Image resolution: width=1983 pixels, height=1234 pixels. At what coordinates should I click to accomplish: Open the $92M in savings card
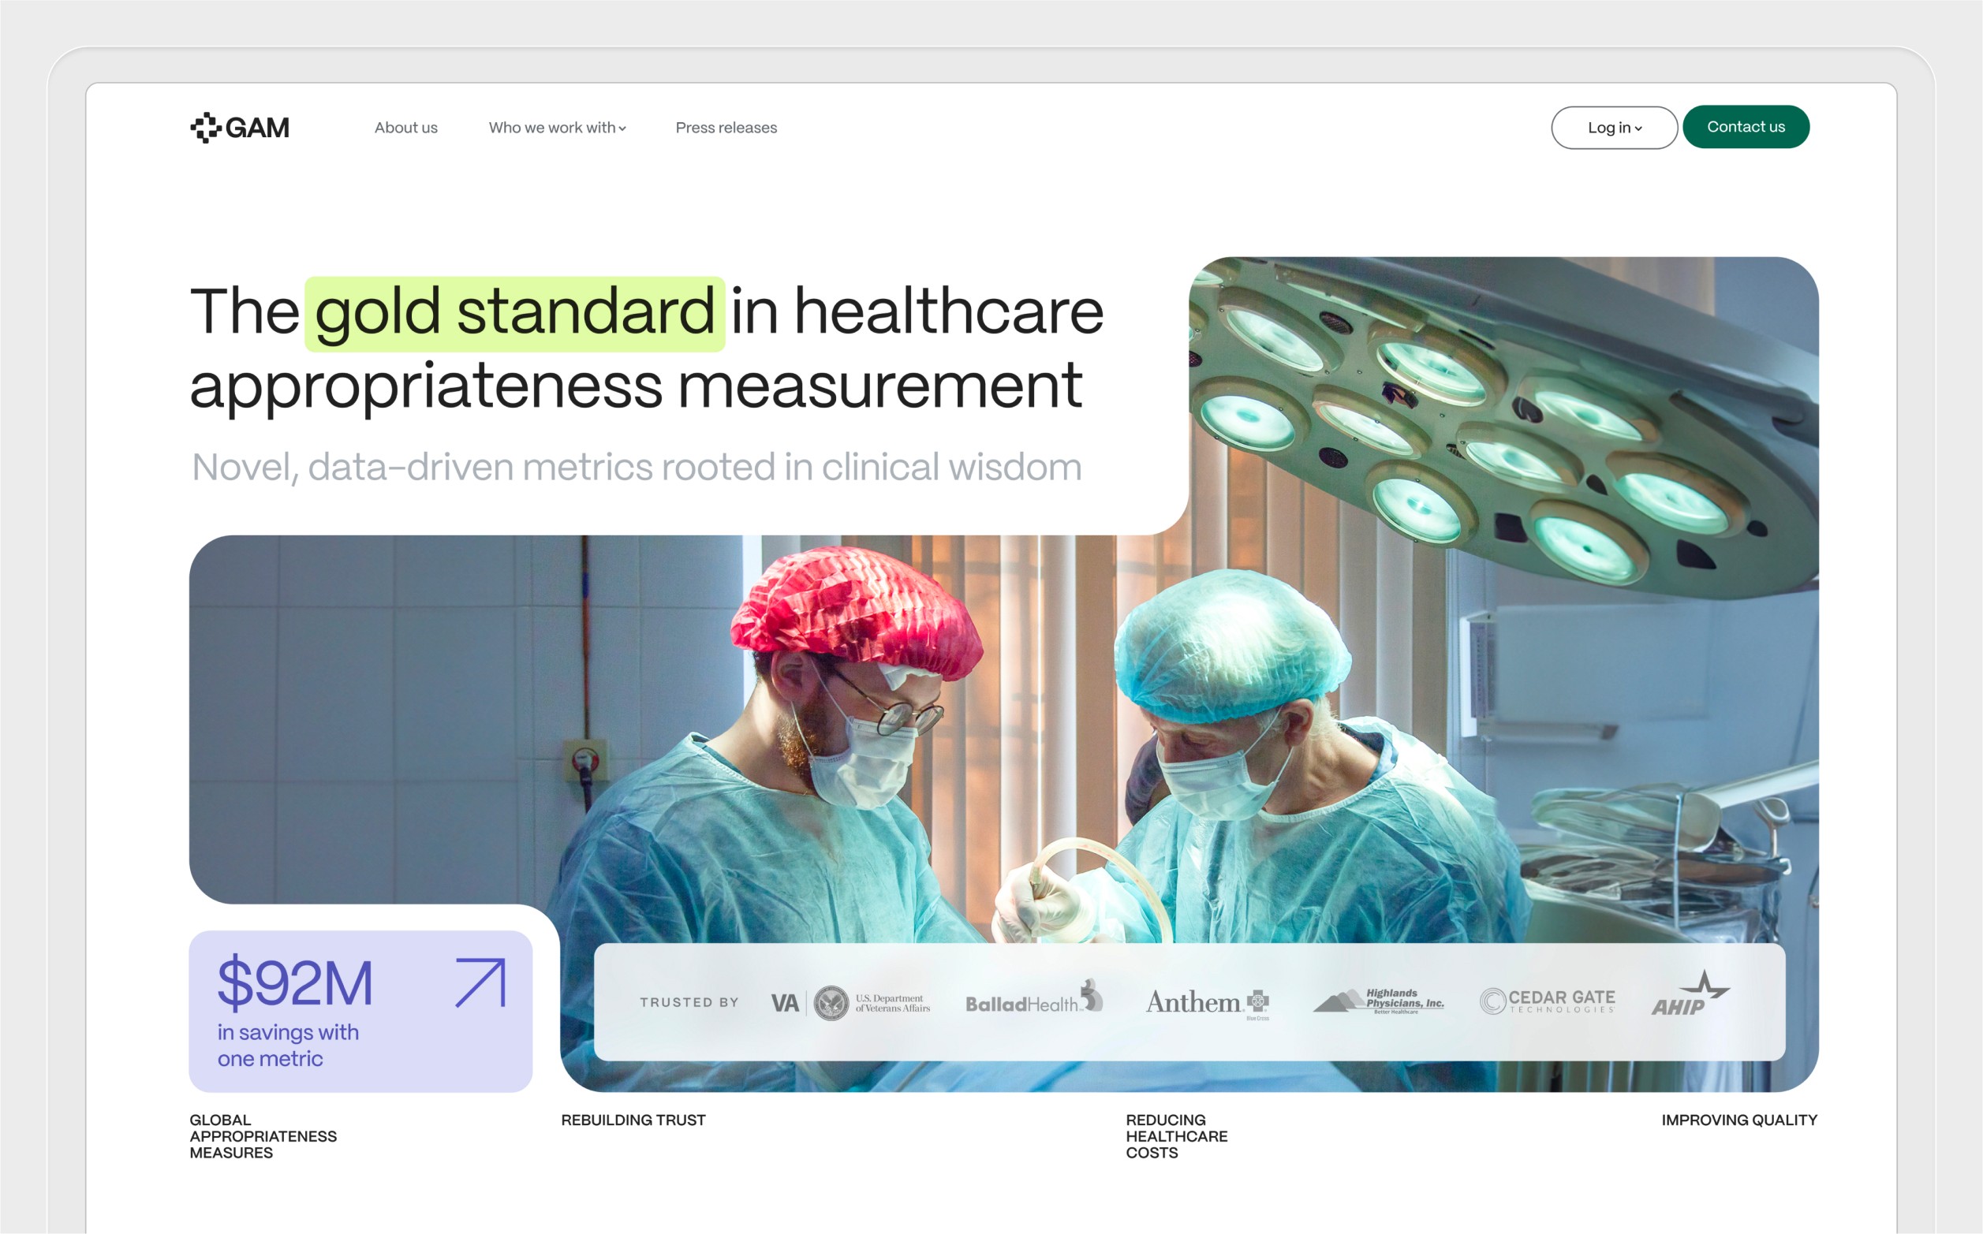(360, 1011)
